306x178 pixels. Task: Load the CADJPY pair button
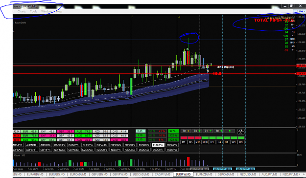coord(73,145)
